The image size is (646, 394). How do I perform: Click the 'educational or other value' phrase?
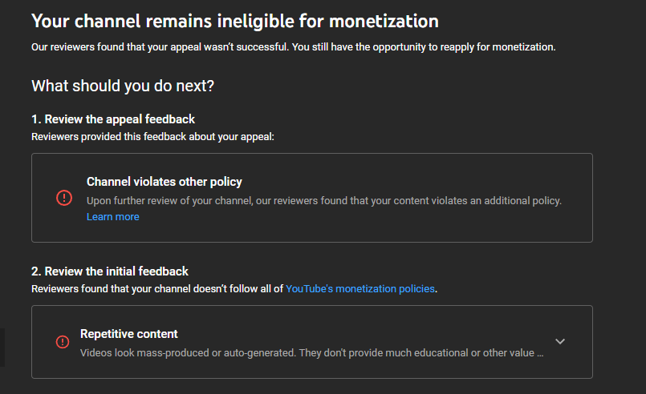473,352
